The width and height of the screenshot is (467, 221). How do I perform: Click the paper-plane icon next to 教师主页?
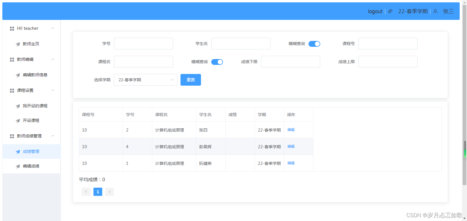[x=18, y=44]
